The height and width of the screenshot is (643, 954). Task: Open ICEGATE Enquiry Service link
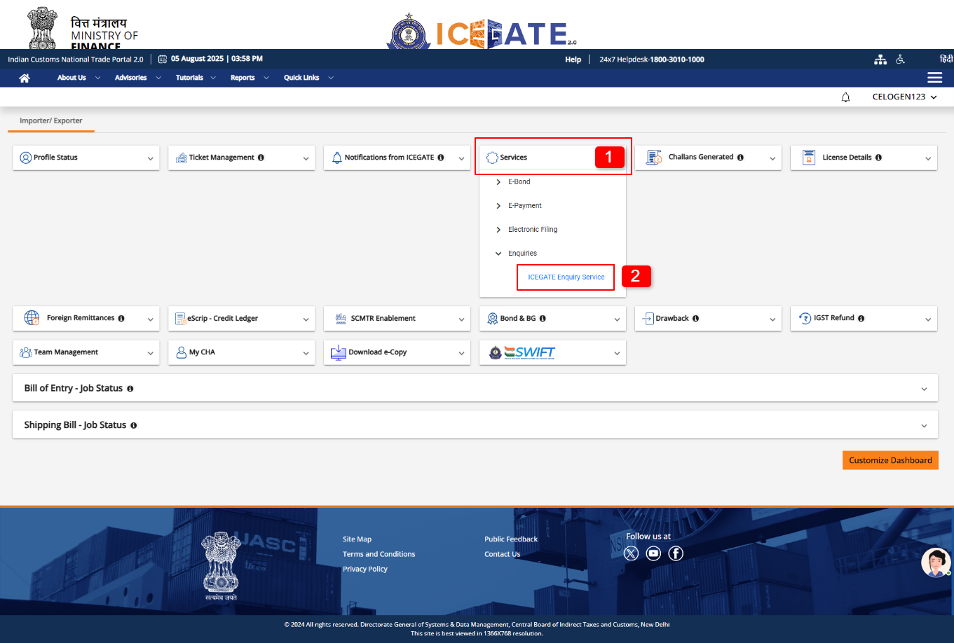(x=566, y=277)
